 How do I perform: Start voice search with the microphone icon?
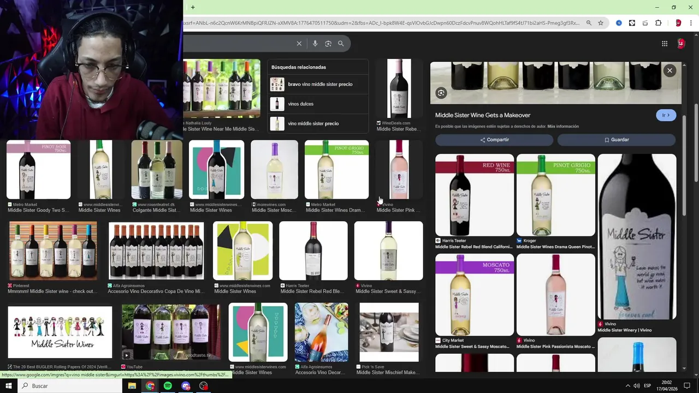point(315,44)
